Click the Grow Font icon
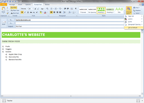 point(35,9)
